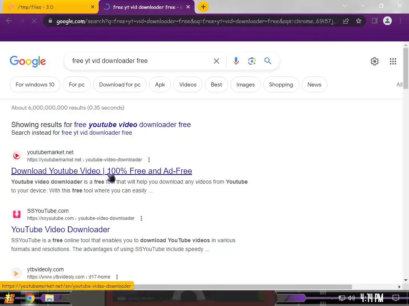The width and height of the screenshot is (409, 306).
Task: Click the browser forward arrow
Action: pyautogui.click(x=22, y=21)
